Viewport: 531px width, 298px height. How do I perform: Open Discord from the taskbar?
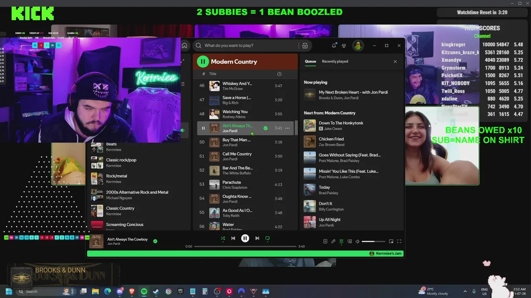(x=120, y=291)
